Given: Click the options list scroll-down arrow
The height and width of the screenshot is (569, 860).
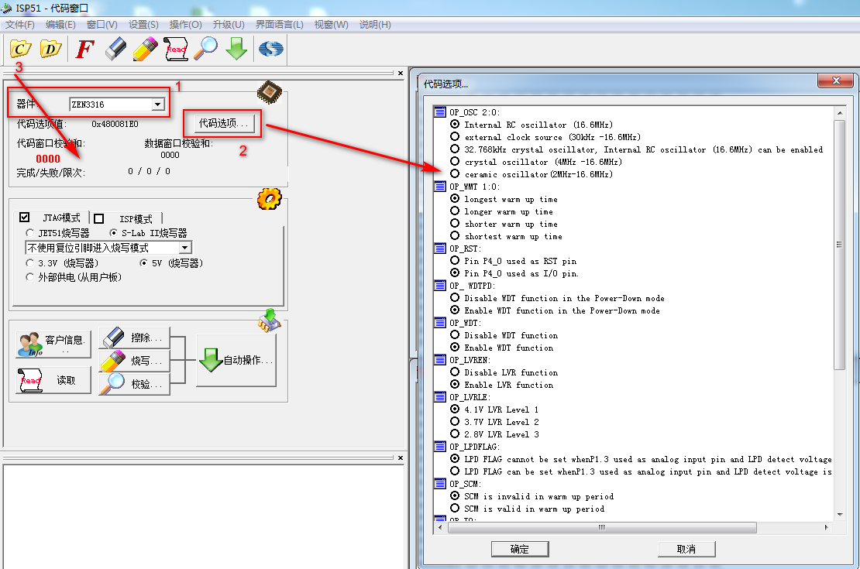Looking at the screenshot, I should coord(840,514).
